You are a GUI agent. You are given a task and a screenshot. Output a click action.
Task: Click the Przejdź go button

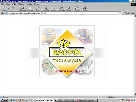(x=126, y=13)
